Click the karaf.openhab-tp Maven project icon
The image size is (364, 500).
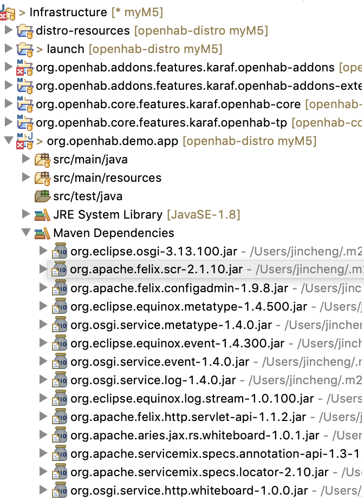point(25,123)
